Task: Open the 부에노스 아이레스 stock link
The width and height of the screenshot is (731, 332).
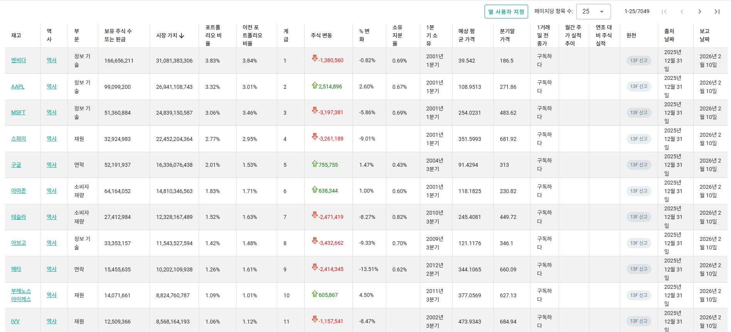Action: pyautogui.click(x=21, y=295)
